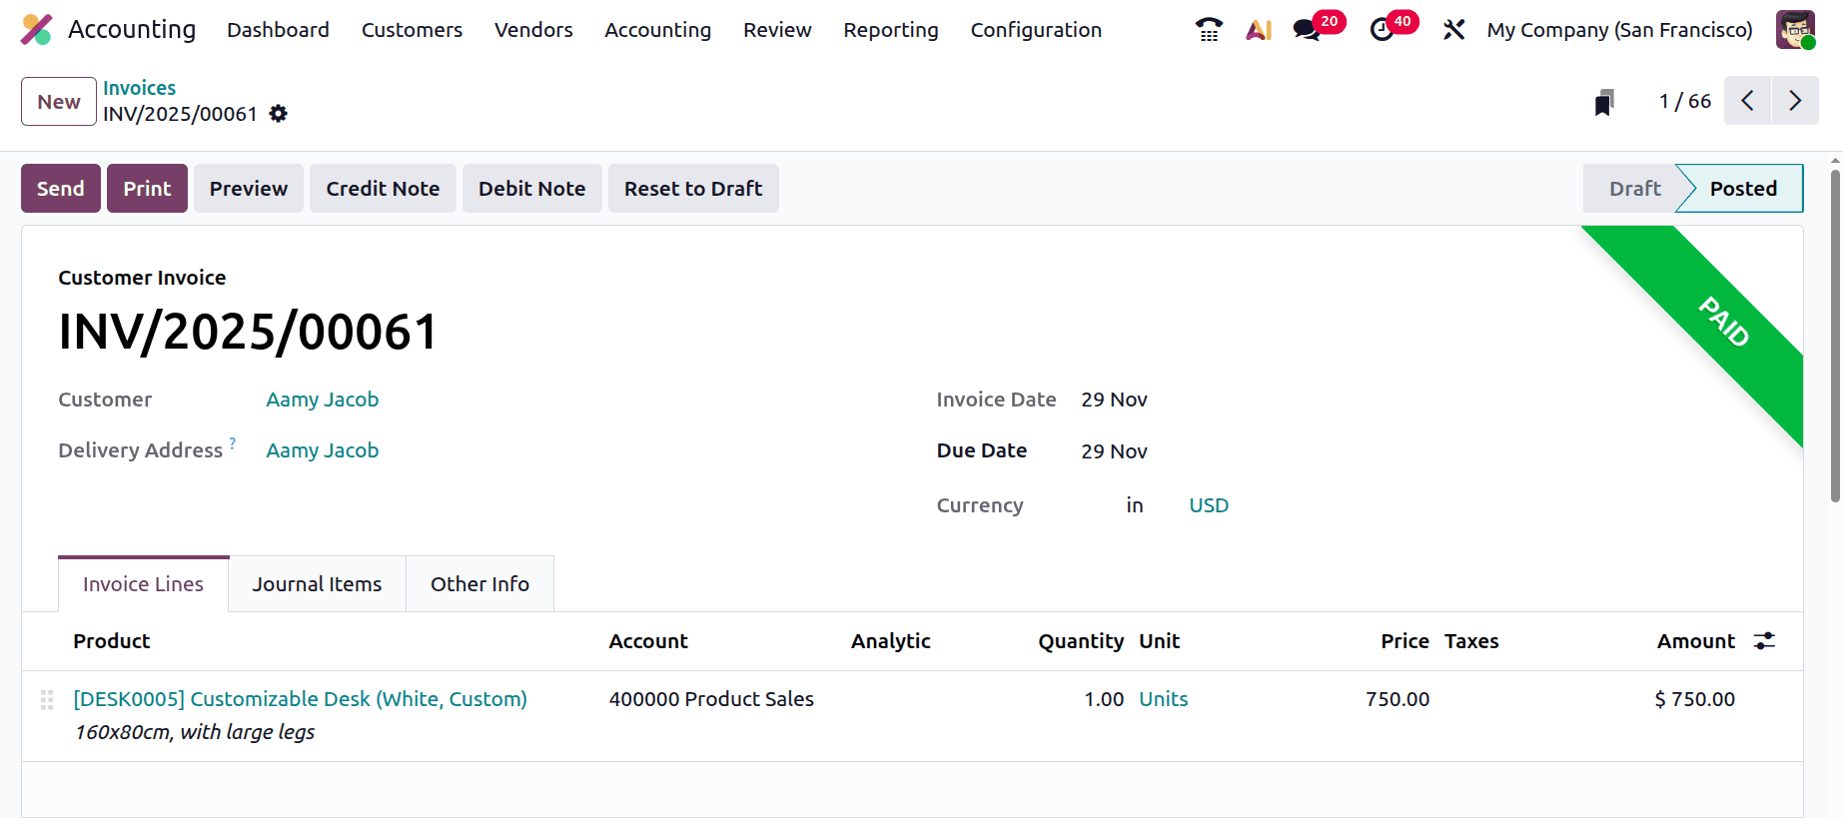Open the Dashboard menu

[x=278, y=30]
